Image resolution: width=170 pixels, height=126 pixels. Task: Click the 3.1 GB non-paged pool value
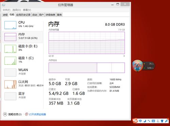point(73,103)
